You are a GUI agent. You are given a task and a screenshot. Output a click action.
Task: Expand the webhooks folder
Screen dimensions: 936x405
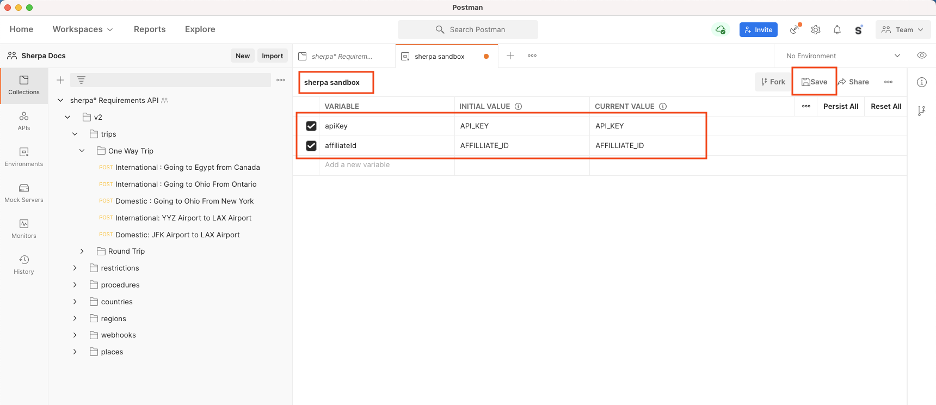pyautogui.click(x=75, y=335)
